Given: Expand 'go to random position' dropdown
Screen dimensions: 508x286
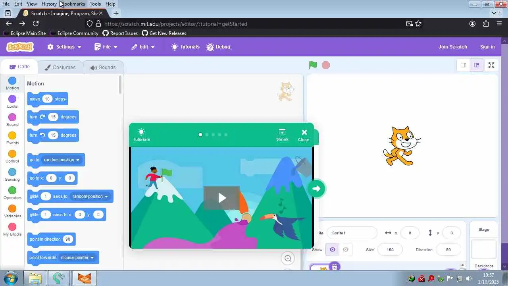Looking at the screenshot, I should coord(62,160).
